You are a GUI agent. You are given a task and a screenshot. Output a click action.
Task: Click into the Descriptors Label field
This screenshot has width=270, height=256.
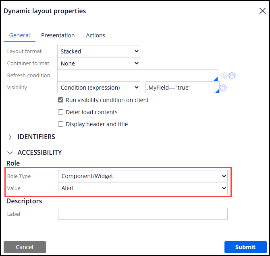[x=143, y=214]
